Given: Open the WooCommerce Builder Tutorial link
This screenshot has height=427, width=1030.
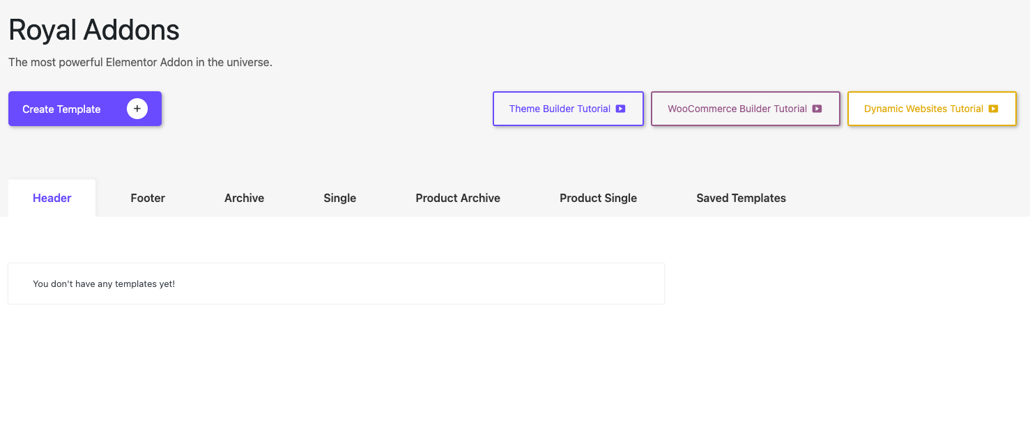Looking at the screenshot, I should 737,109.
